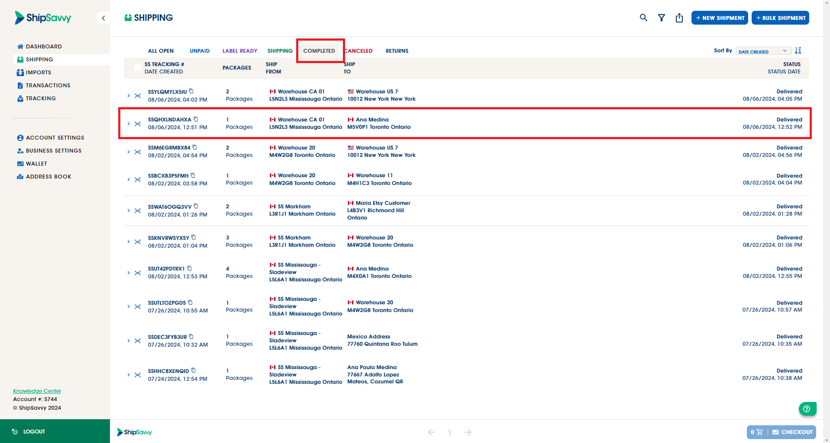Switch to the All Open tab

tap(161, 51)
